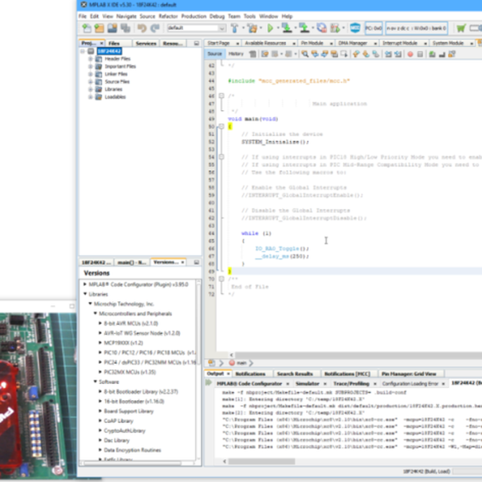The image size is (482, 482).
Task: Open the Production menu
Action: tap(194, 15)
